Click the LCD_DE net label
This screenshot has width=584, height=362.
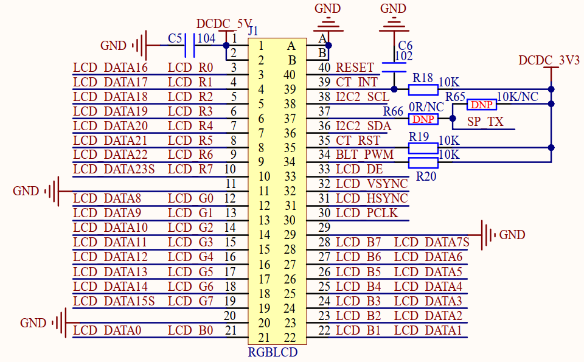click(359, 169)
